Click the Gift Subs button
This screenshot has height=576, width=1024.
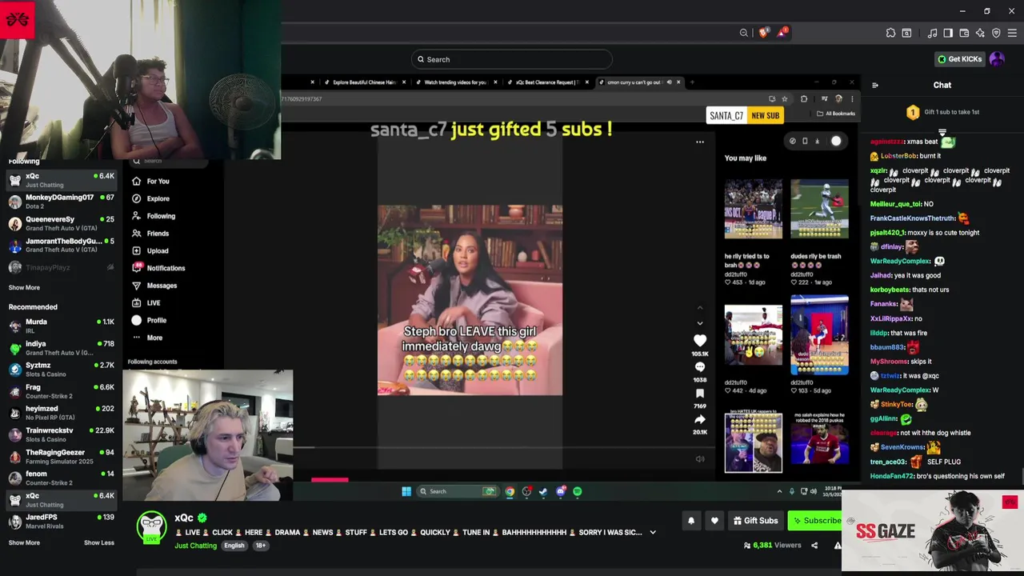click(x=755, y=521)
